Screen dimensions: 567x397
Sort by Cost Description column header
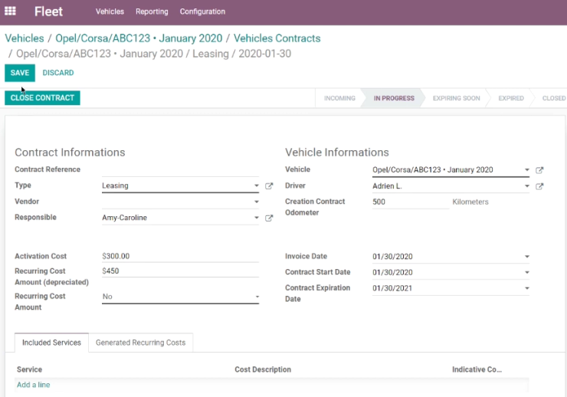(263, 369)
